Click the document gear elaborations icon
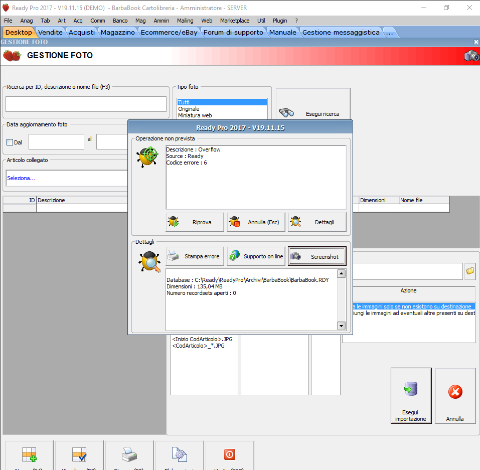This screenshot has height=470, width=480. 180,454
